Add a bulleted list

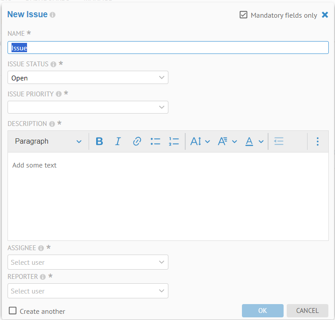point(155,141)
